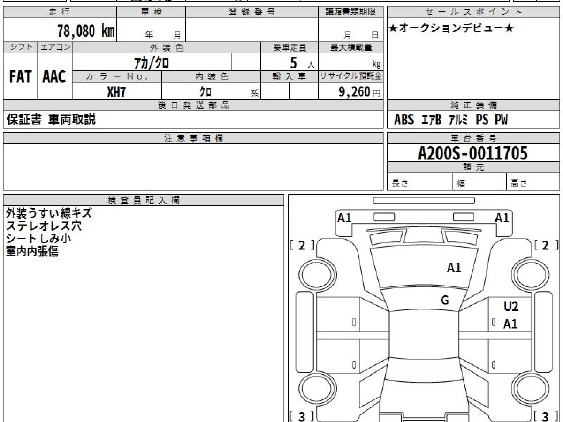Select the 保証書 車両取説 text
563x422 pixels.
(x=51, y=120)
